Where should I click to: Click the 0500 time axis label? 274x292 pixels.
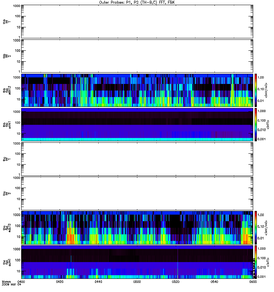coord(137,282)
